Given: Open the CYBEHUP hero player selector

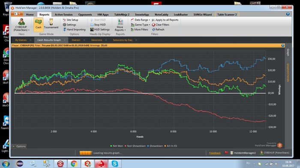Looking at the screenshot, I should pos(21,25).
